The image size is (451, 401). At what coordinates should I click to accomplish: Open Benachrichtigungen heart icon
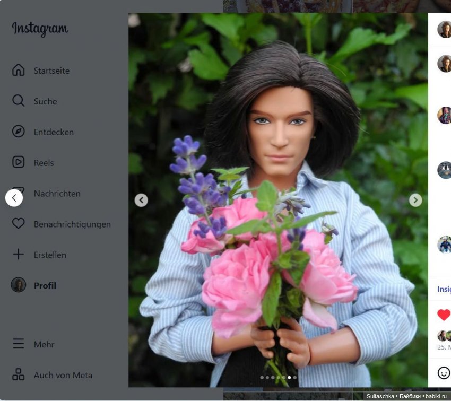[18, 224]
